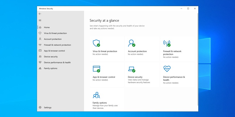Open Account protection tile title
Screen dimensions: 235x117
[x=137, y=51]
